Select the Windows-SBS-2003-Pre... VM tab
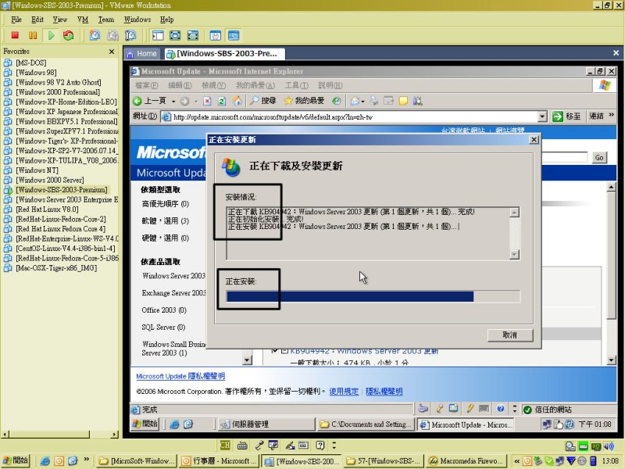This screenshot has width=625, height=469. point(224,54)
